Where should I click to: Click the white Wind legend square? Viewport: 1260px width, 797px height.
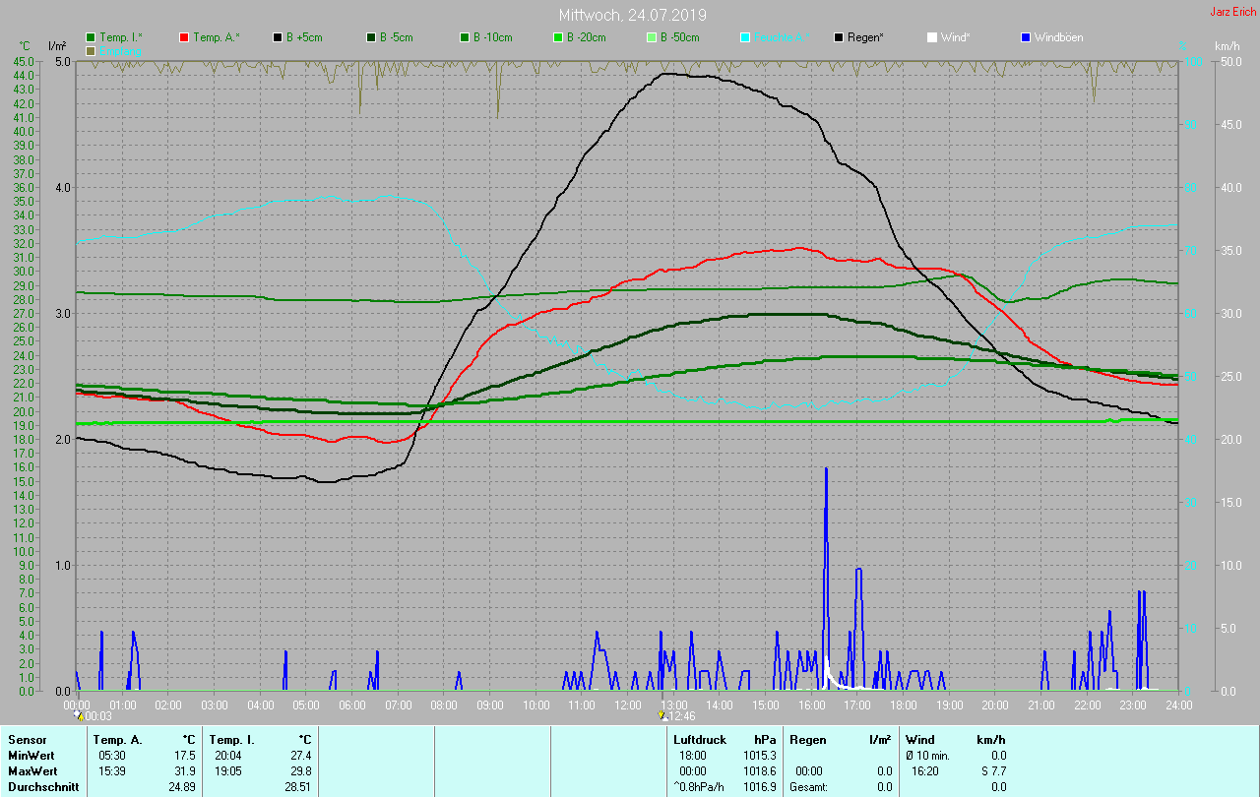pyautogui.click(x=932, y=37)
